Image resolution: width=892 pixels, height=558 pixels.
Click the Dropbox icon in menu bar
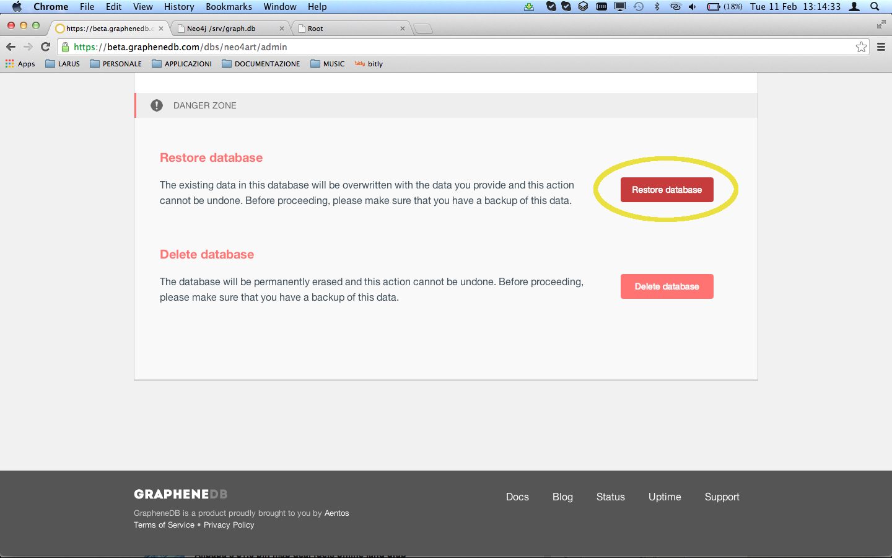(583, 7)
